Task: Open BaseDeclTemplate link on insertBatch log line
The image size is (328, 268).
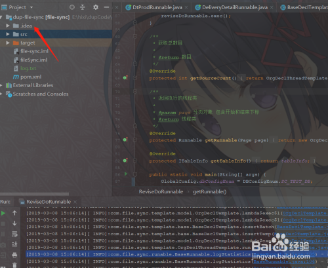Action: (x=302, y=227)
